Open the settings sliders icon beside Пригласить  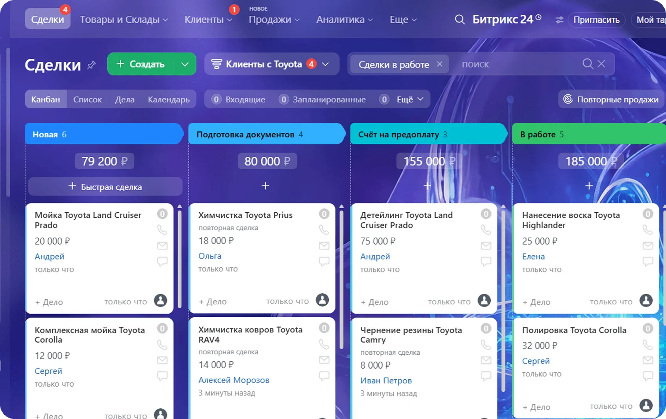(560, 20)
